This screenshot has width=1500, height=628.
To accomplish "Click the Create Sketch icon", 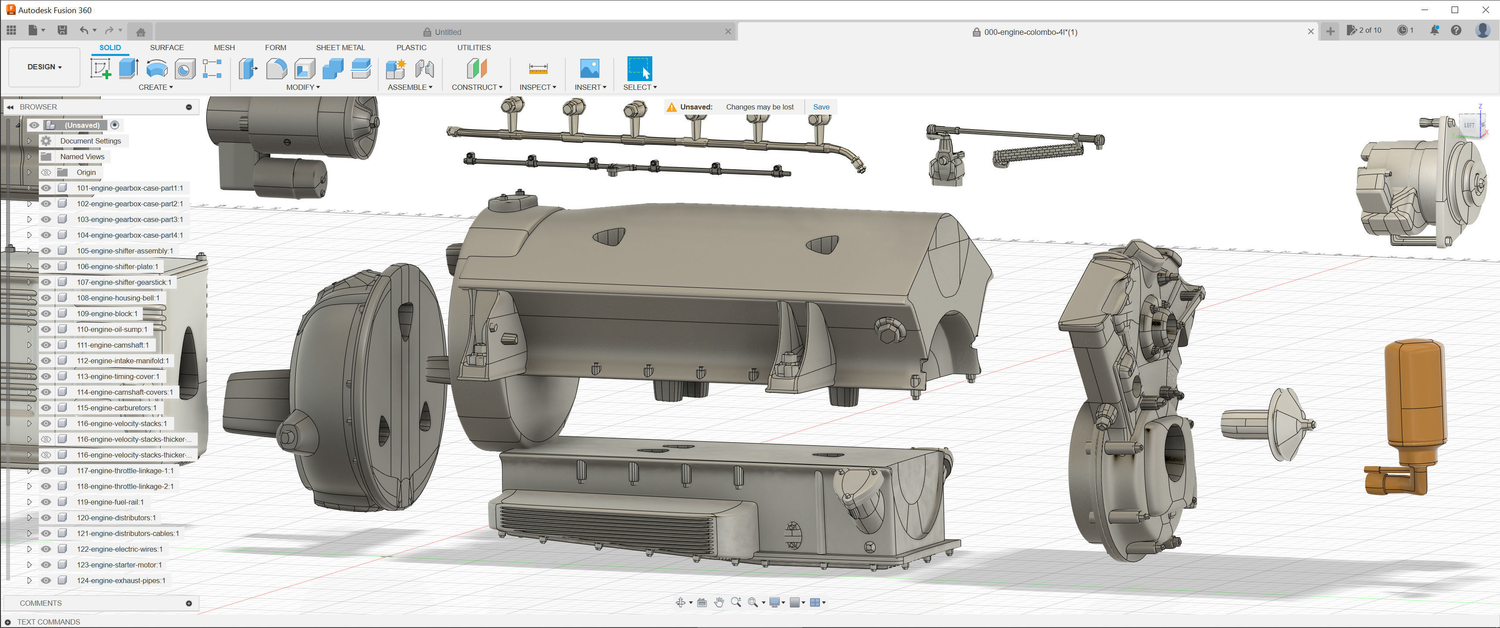I will point(100,69).
